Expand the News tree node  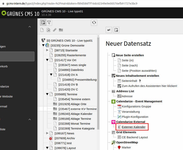[x=47, y=133]
